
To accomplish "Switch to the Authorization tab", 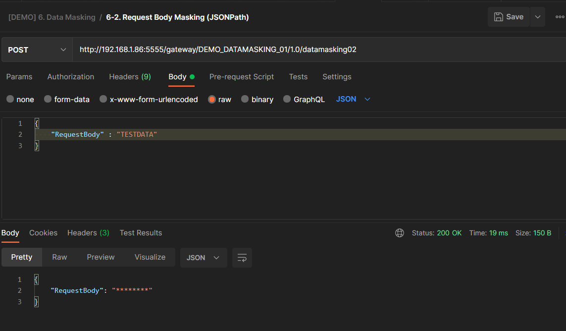I will [71, 77].
